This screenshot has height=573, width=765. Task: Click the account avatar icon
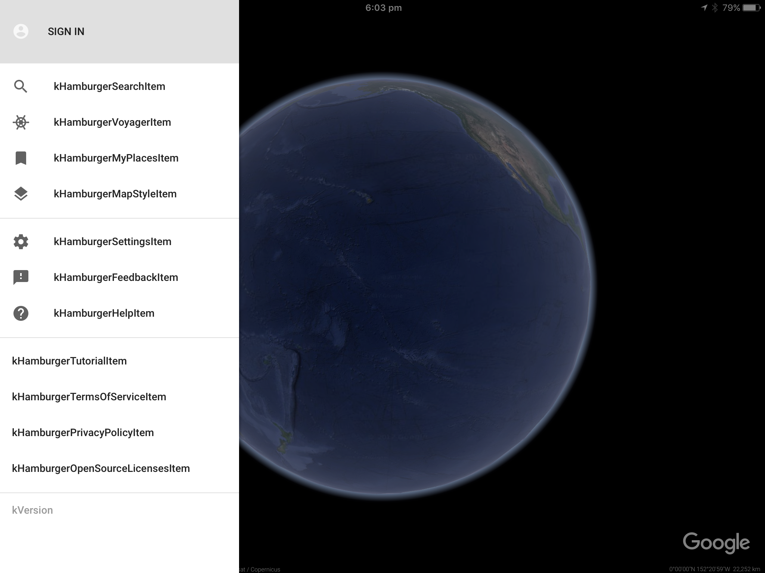[21, 31]
